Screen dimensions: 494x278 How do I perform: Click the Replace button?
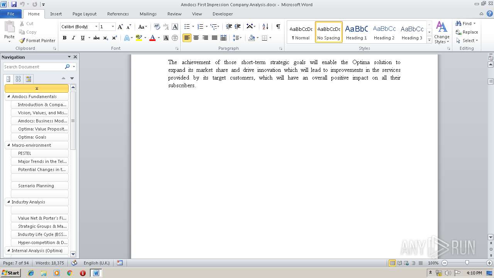coord(467,32)
